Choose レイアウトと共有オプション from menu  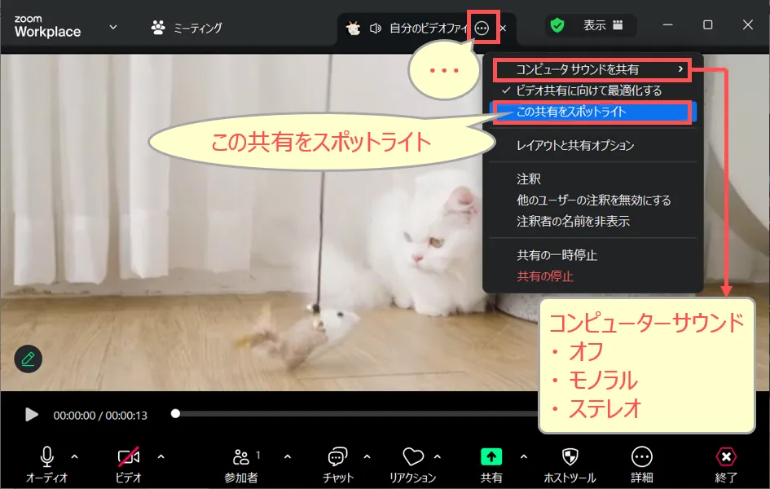(574, 146)
